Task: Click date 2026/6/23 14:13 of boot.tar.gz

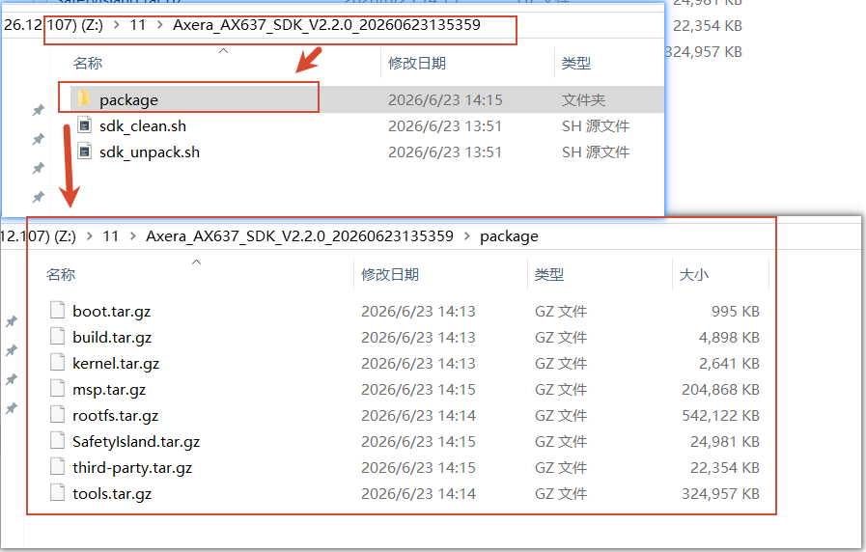Action: pos(418,312)
